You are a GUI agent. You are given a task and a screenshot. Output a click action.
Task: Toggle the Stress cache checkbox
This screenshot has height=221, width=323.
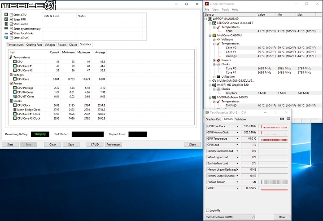pos(11,24)
